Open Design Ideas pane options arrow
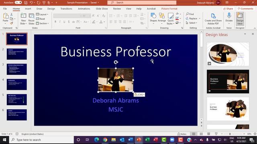257x144 pixels. 245,34
